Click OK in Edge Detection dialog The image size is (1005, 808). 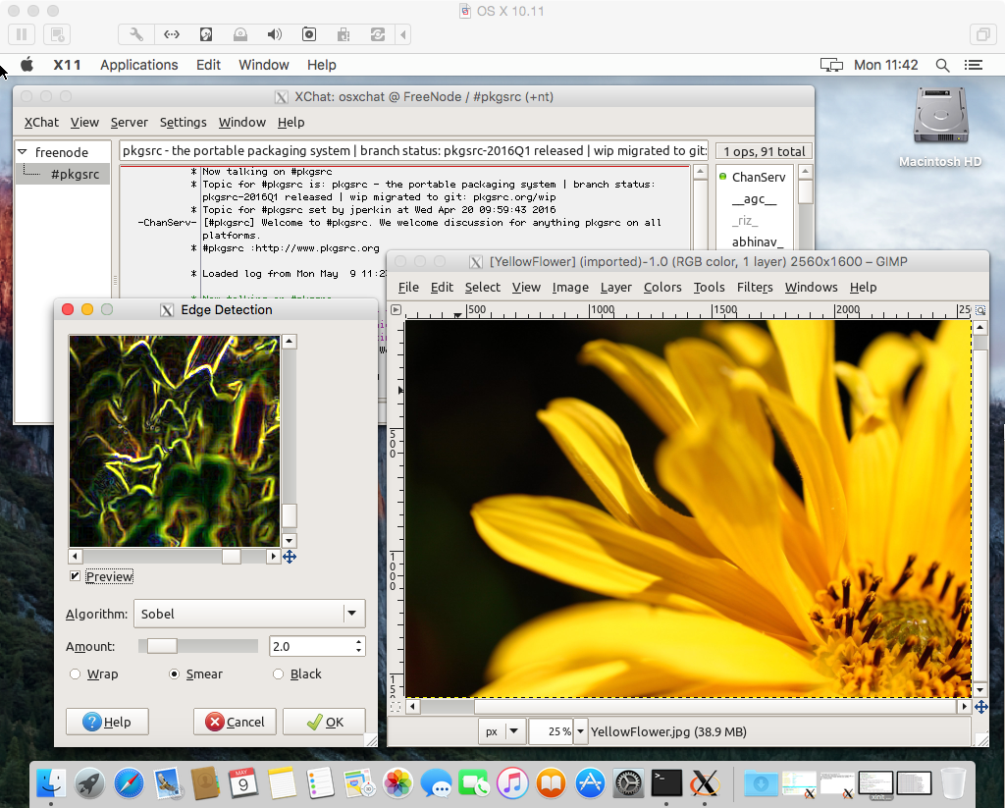[x=324, y=722]
